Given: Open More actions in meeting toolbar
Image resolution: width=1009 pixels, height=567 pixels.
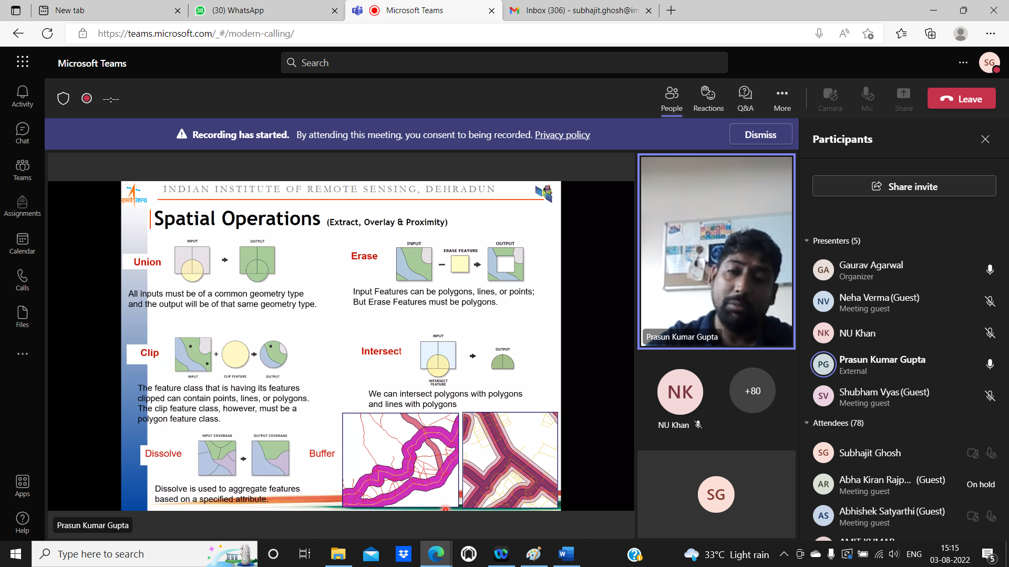Looking at the screenshot, I should [782, 99].
